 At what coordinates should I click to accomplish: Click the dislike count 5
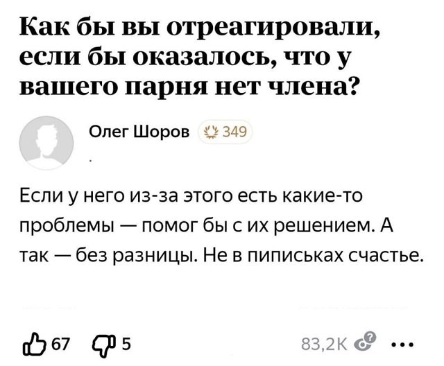126,343
